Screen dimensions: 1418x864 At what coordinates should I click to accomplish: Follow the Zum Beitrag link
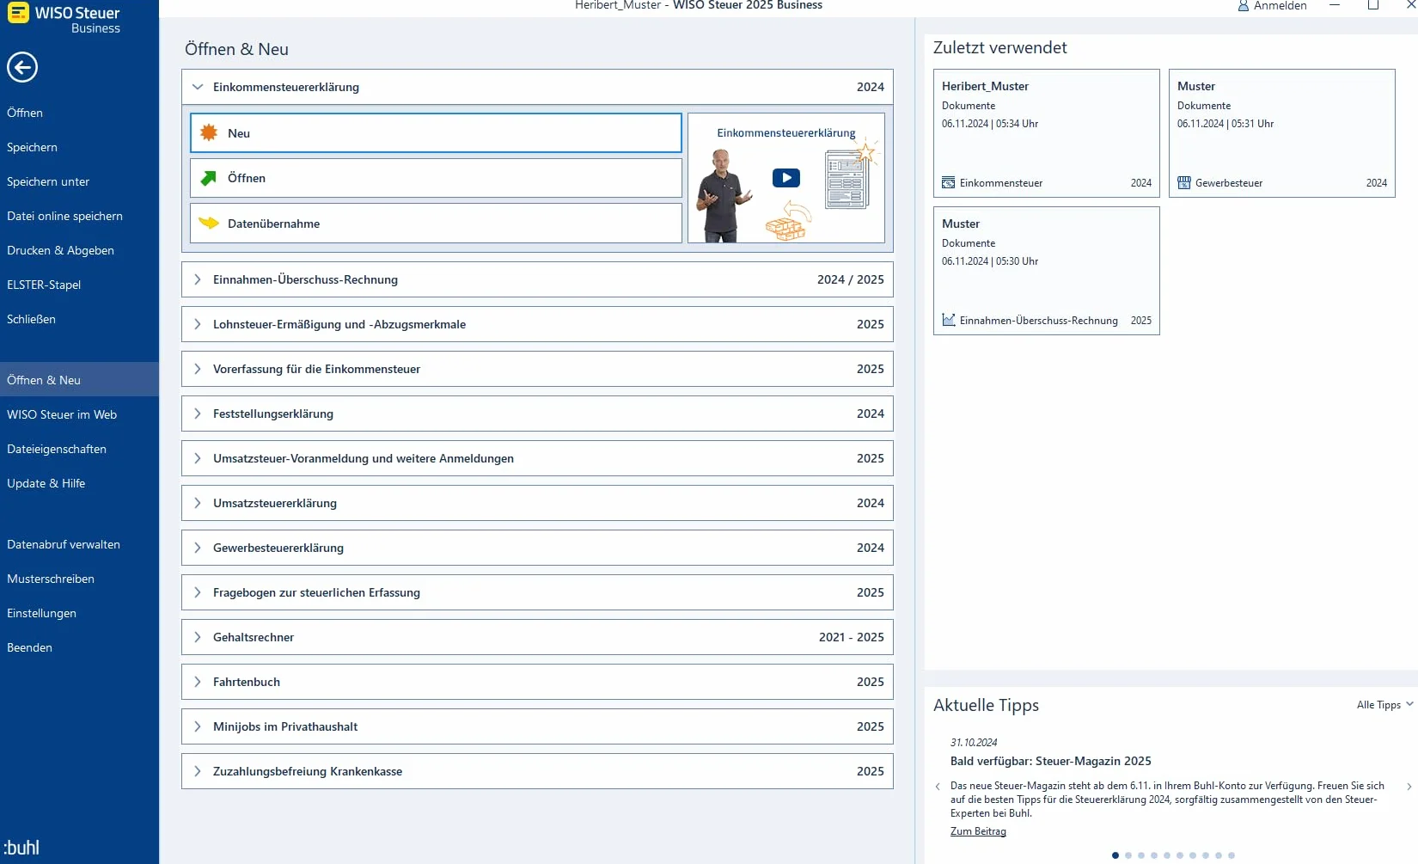click(978, 831)
